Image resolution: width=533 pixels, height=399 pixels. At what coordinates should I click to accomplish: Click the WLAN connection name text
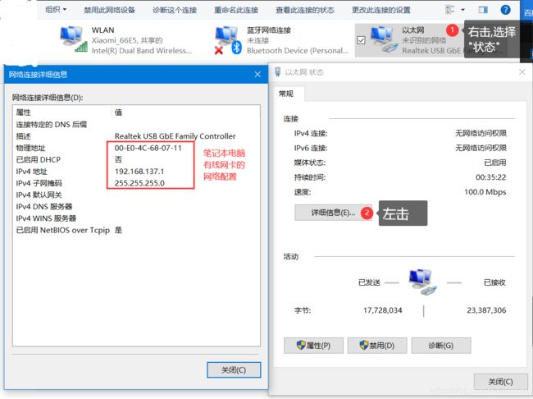pyautogui.click(x=102, y=30)
